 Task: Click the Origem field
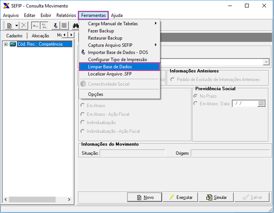pyautogui.click(x=230, y=153)
